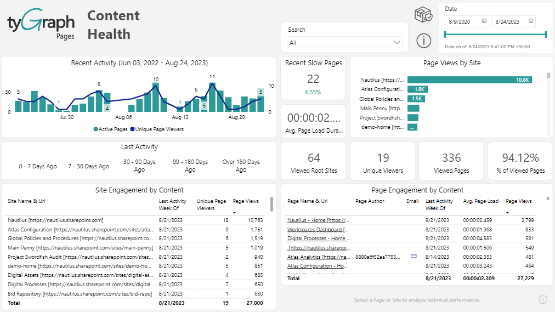Sort by Page Author column header
The image size is (555, 312).
(370, 201)
